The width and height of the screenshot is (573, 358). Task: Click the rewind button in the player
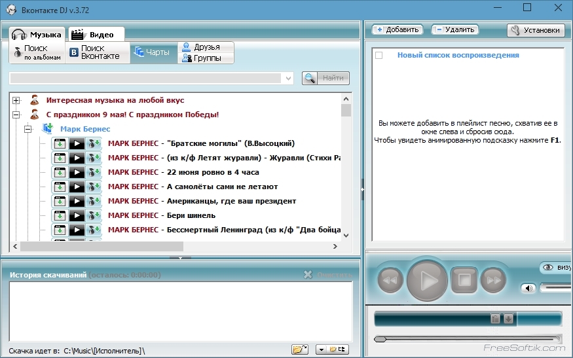pos(389,280)
